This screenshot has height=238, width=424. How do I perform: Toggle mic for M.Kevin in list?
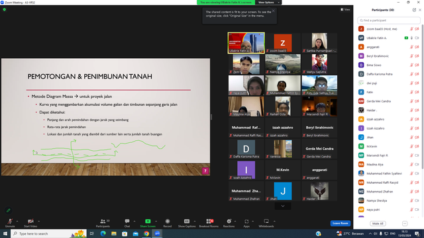(411, 146)
